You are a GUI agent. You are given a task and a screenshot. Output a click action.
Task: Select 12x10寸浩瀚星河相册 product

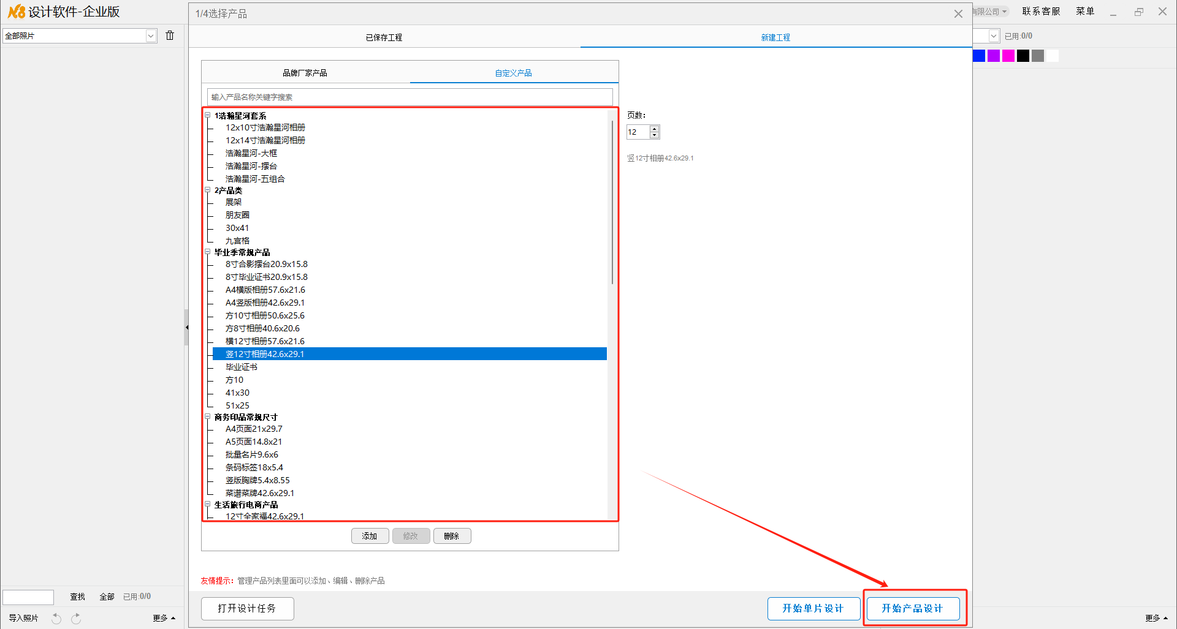pos(265,127)
